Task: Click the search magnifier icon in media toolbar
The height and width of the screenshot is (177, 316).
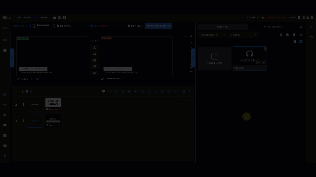Action: pos(301,35)
